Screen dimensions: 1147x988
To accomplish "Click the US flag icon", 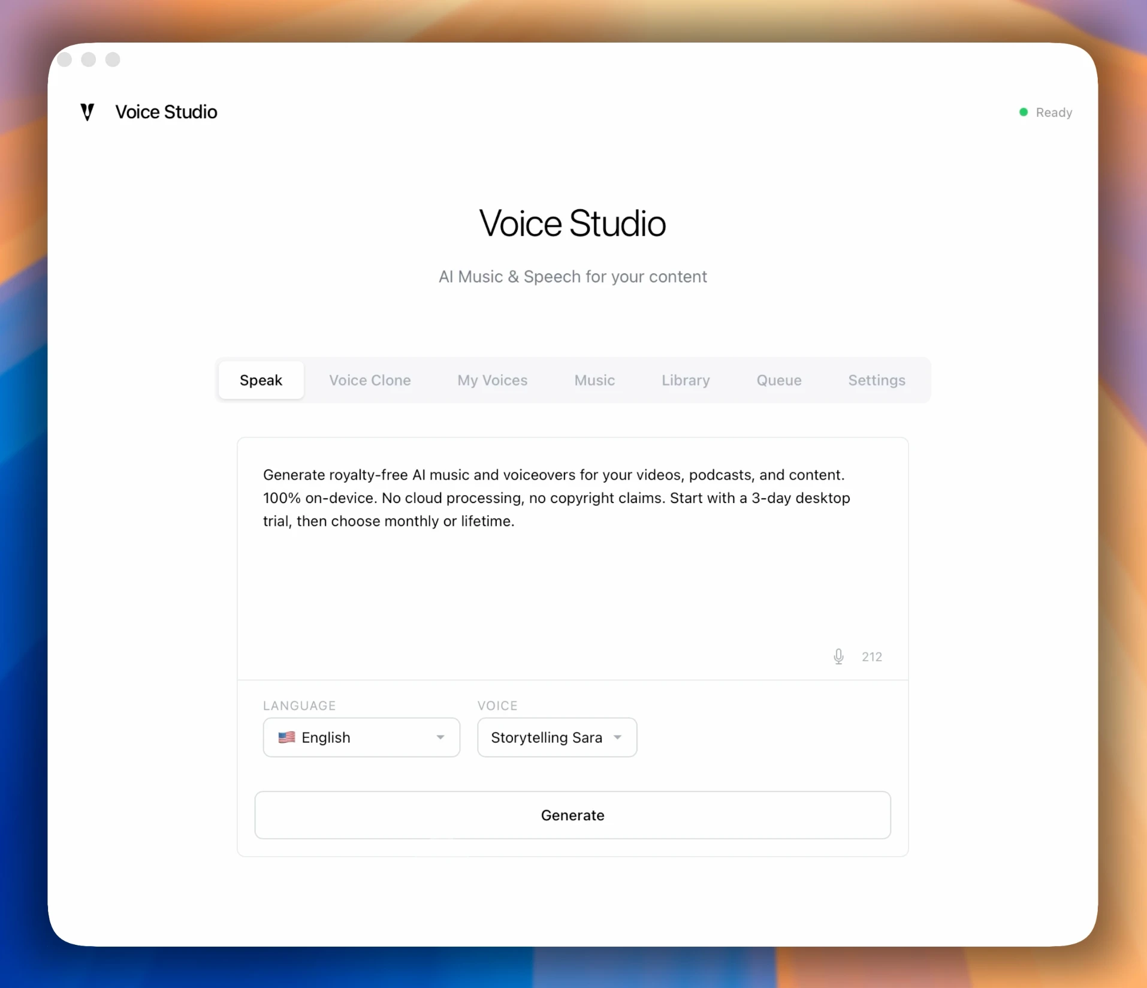I will coord(286,737).
